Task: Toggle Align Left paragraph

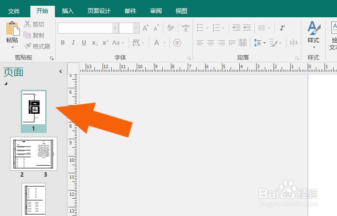Action: click(x=200, y=43)
